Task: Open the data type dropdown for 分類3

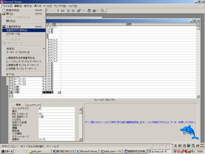Action: coord(59,92)
